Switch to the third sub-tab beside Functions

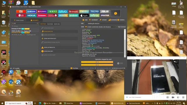coord(57,24)
